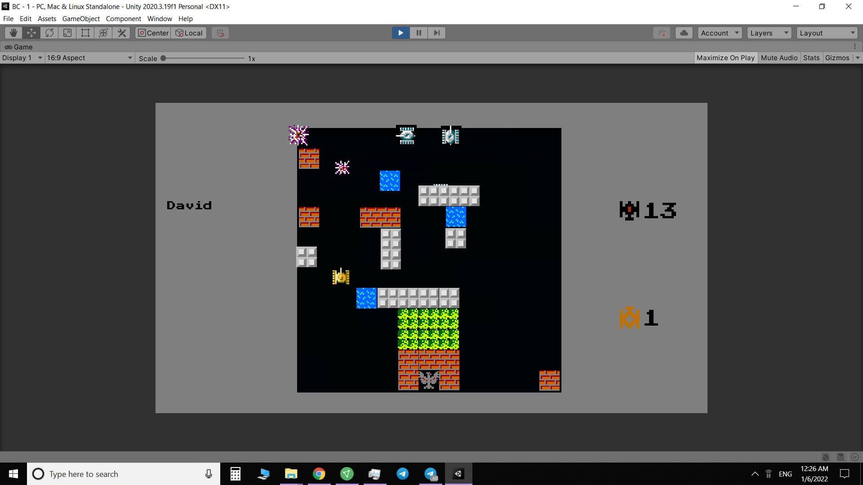Open the Display 1 dropdown

tap(22, 57)
